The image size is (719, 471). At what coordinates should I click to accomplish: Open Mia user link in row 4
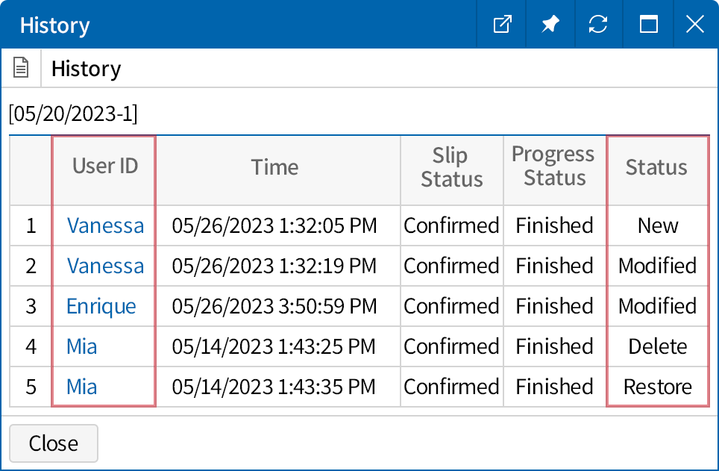click(82, 346)
